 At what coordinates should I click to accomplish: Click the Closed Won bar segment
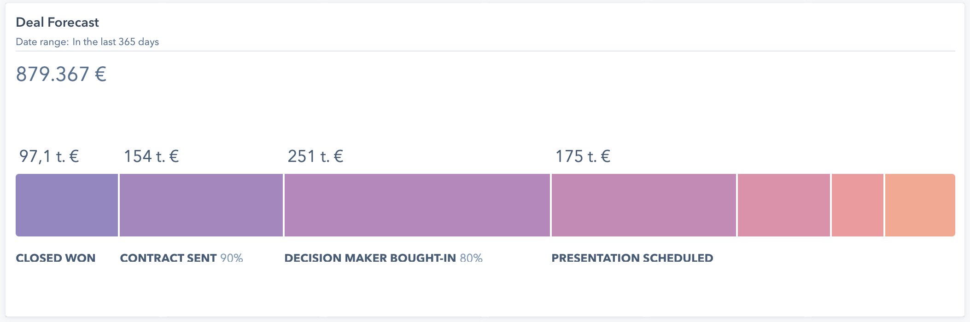point(67,205)
